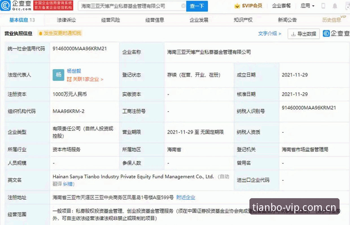The image size is (350, 225).
Task: Switch to the 企业发展 tab
Action: point(199,20)
